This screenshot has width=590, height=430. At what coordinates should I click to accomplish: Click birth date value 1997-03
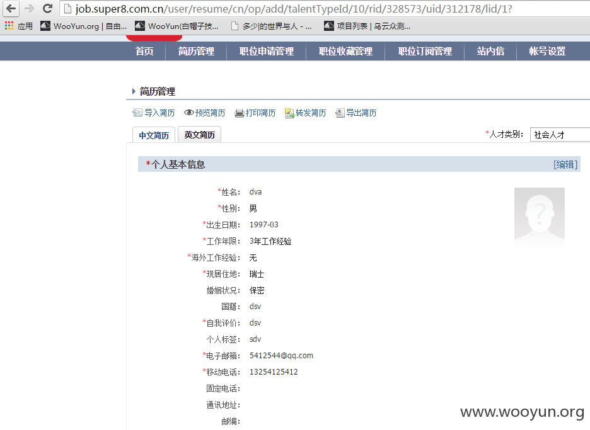coord(263,225)
